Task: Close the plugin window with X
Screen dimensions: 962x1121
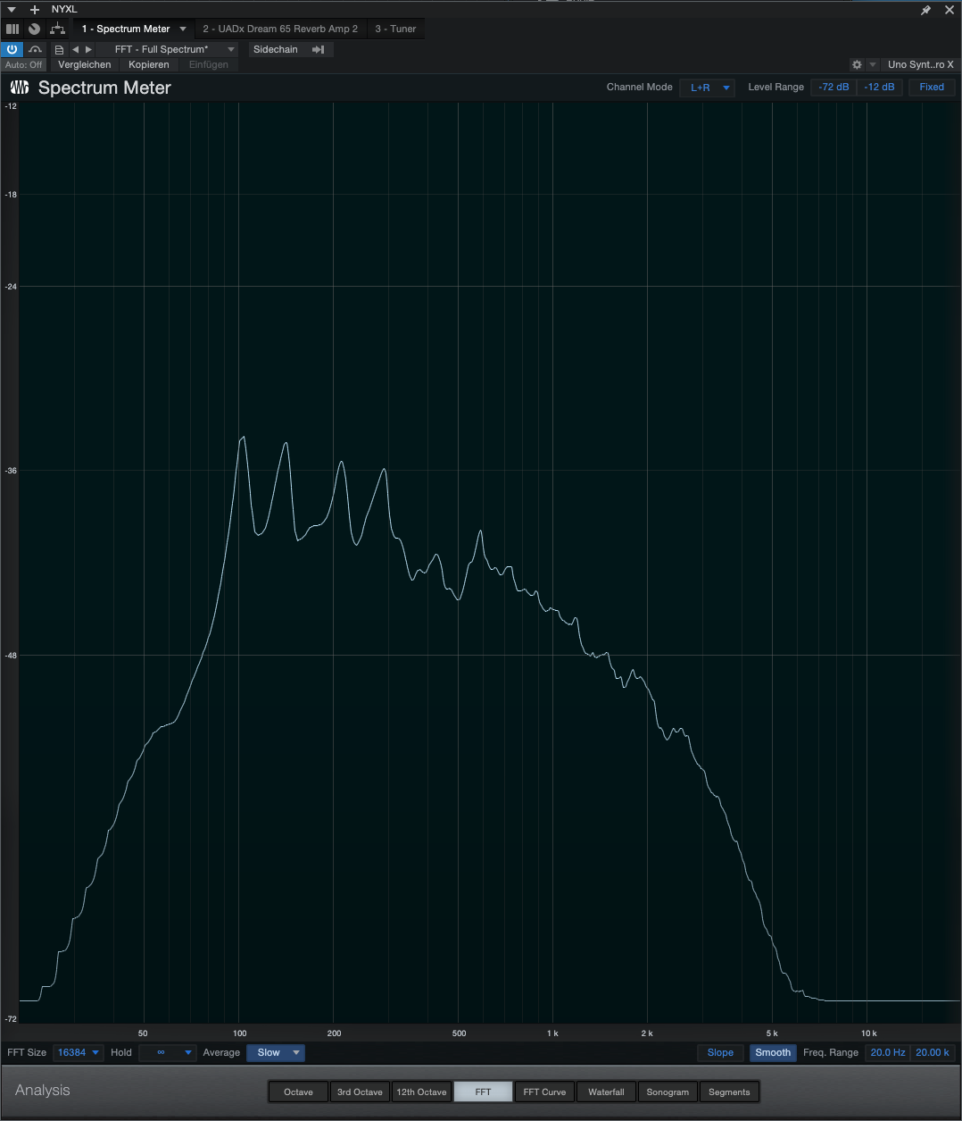Action: 950,10
